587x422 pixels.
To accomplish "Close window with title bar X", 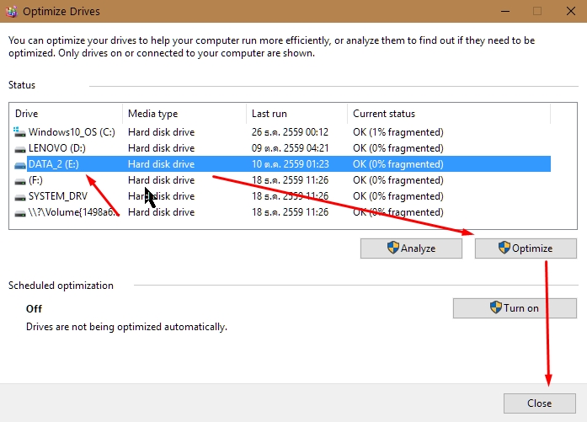I will pyautogui.click(x=571, y=11).
